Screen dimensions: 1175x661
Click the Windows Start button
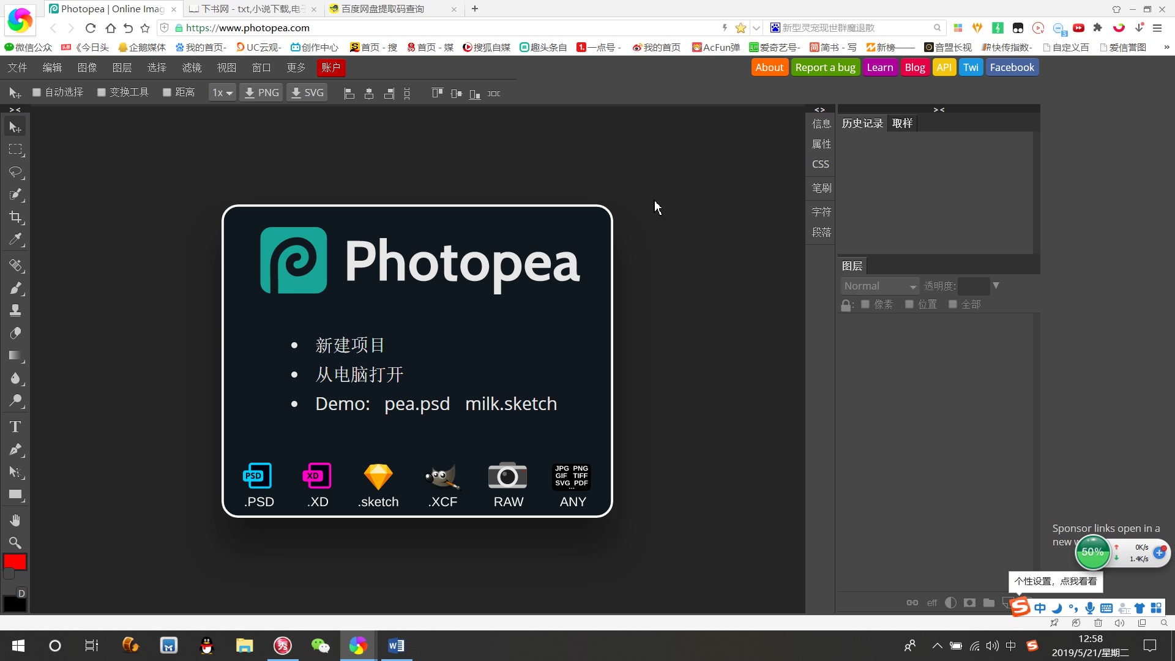click(18, 646)
